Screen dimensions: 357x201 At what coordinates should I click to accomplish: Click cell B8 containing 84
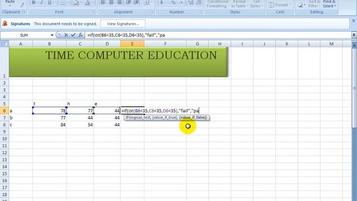[50, 125]
